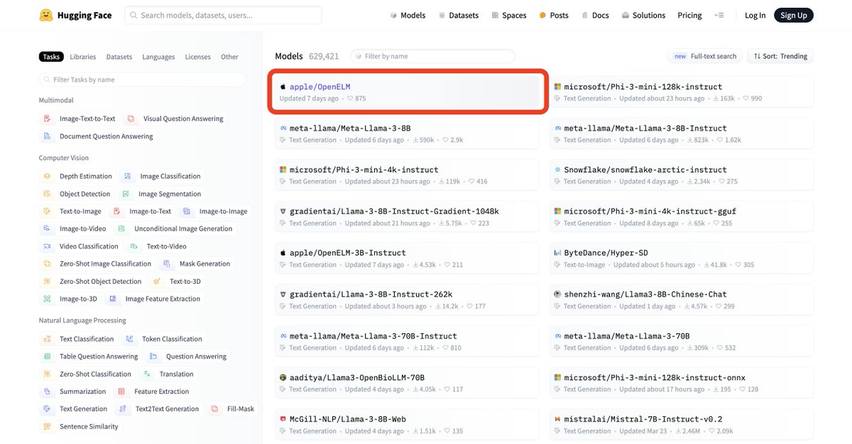Click the Depth Estimation task icon
Image resolution: width=852 pixels, height=444 pixels.
pos(47,176)
